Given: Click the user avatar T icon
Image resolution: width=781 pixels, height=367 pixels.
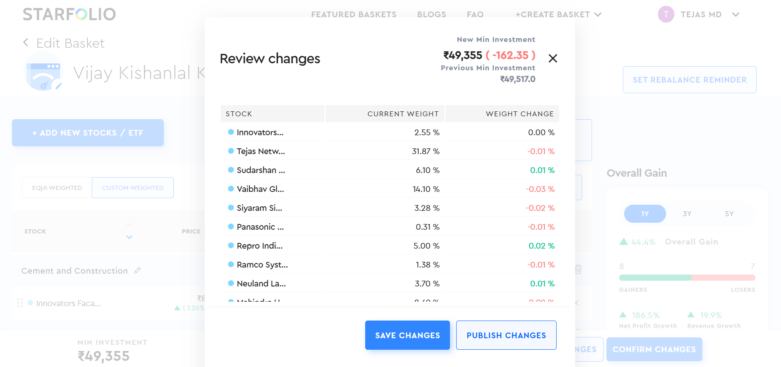Looking at the screenshot, I should click(666, 14).
